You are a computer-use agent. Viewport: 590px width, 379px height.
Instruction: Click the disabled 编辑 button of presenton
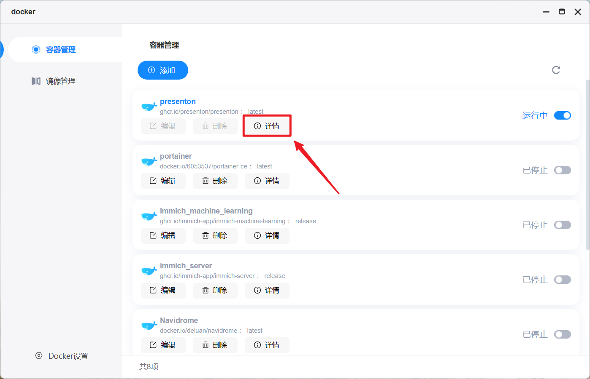pos(163,126)
